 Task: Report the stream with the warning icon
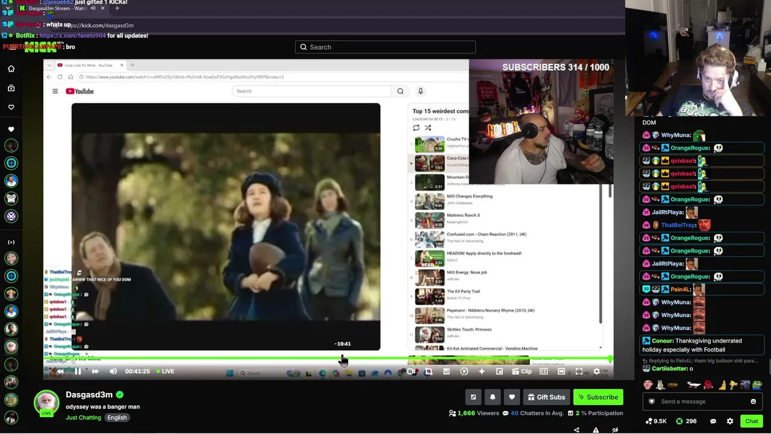[x=596, y=430]
